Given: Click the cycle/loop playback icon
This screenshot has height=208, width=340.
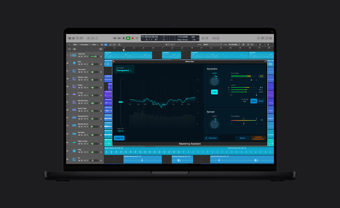Looking at the screenshot, I should tap(137, 38).
